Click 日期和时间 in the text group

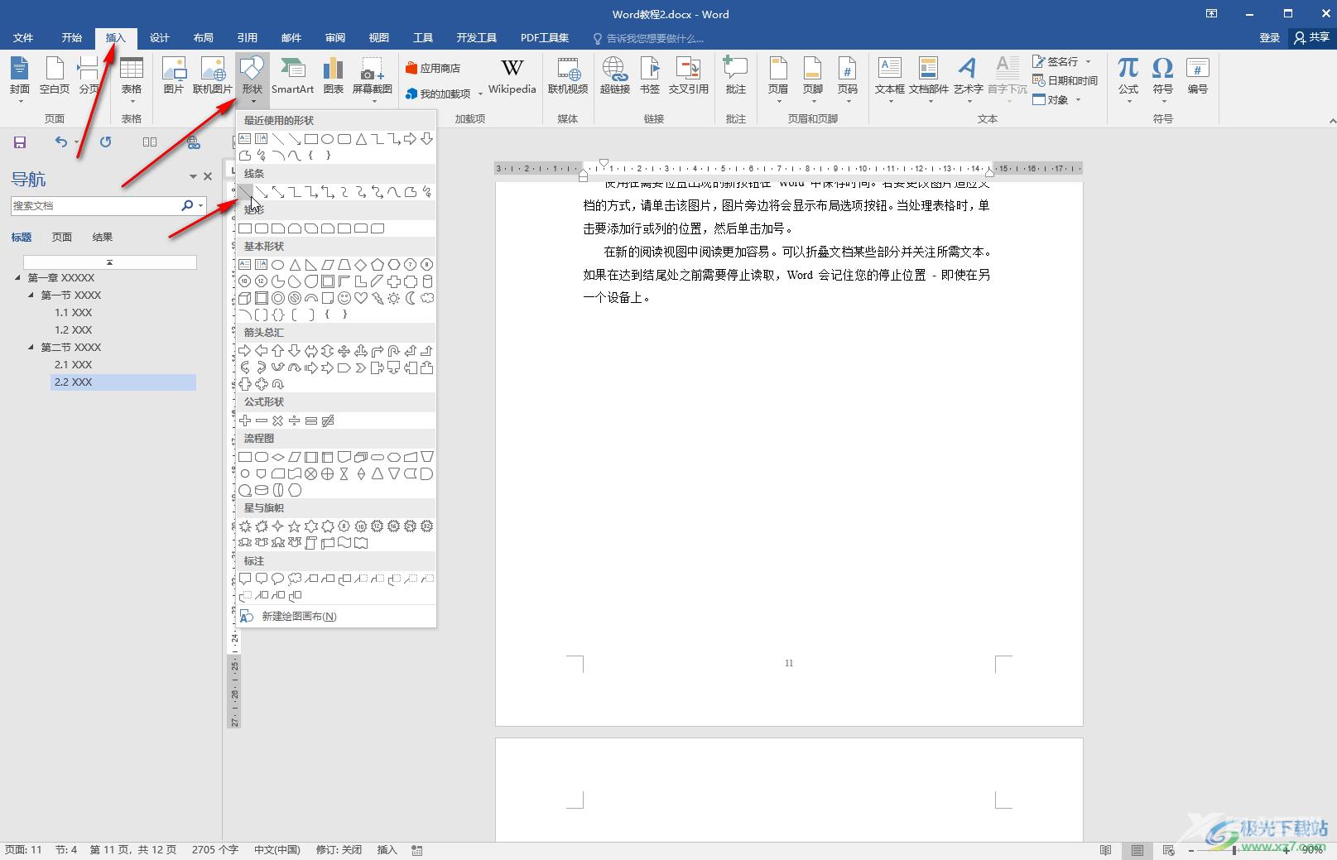[x=1065, y=80]
